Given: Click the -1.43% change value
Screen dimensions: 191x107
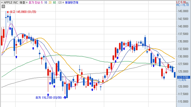Looking at the screenshot, I should click(182, 80).
